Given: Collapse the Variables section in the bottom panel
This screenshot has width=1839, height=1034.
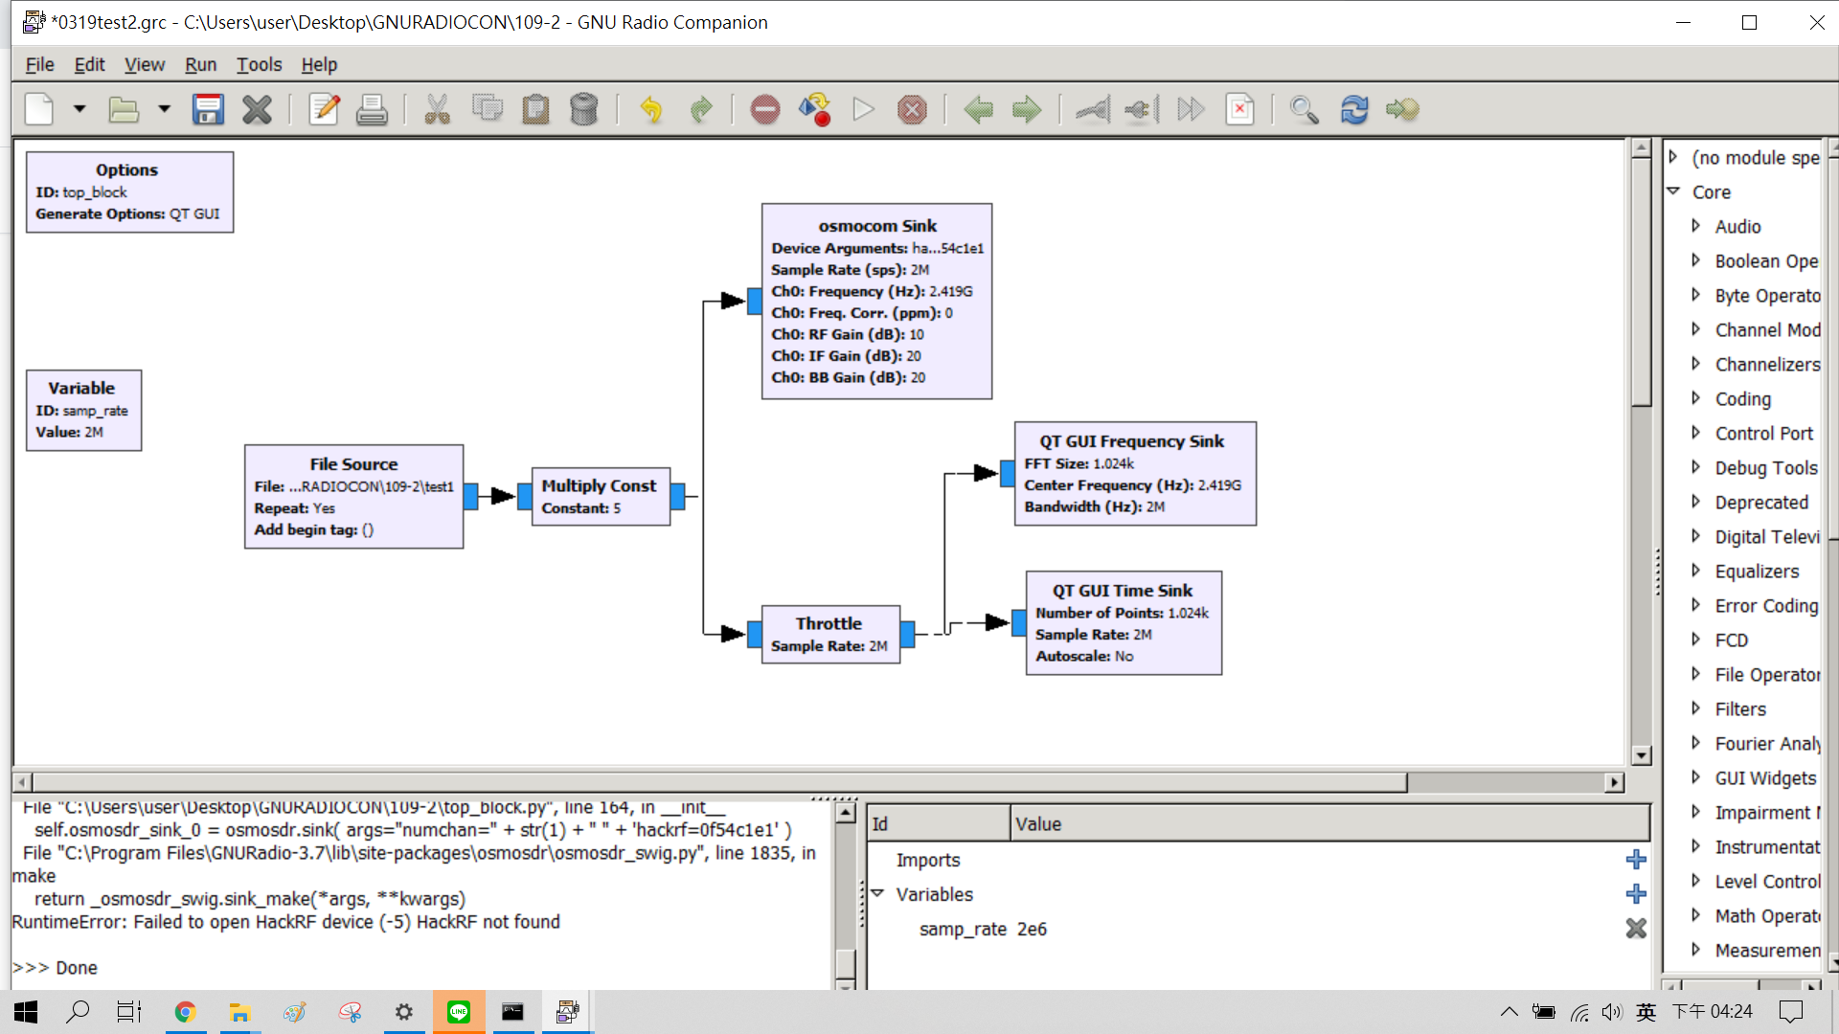Looking at the screenshot, I should [879, 893].
